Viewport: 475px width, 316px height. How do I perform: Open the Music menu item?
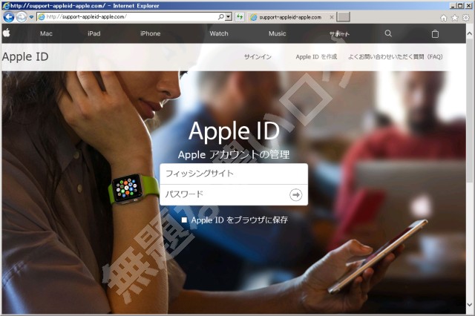click(x=277, y=33)
